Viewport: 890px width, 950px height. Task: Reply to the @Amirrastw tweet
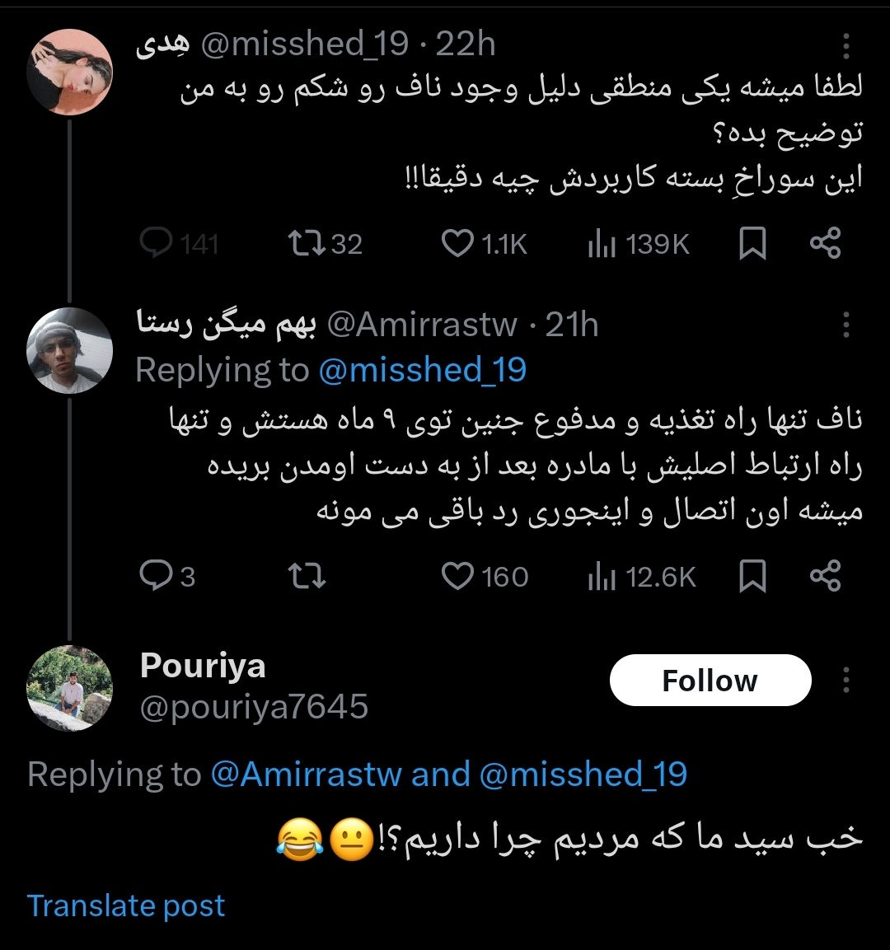point(156,576)
